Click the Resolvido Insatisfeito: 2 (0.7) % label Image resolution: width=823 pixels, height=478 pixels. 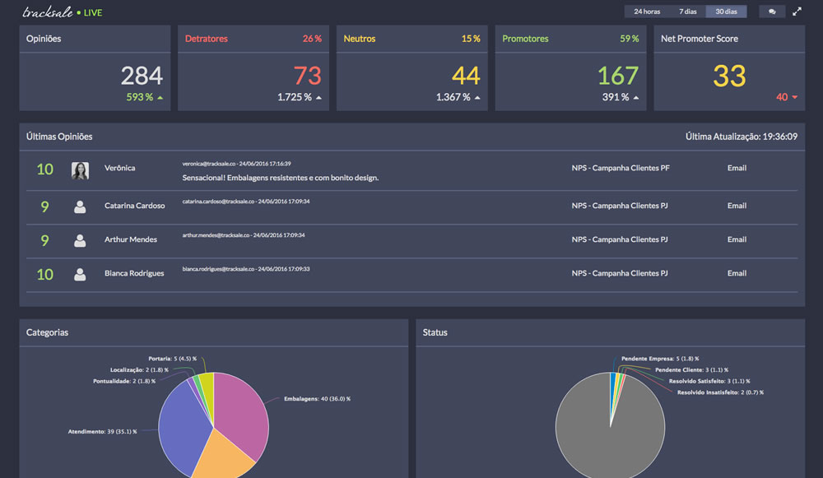[720, 392]
